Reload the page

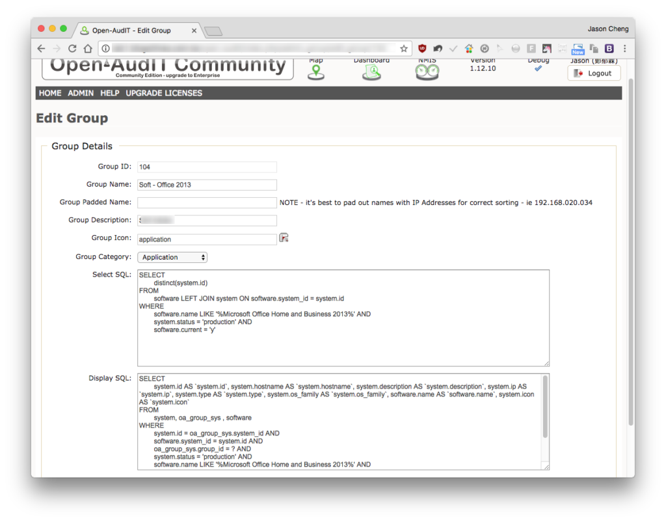tap(72, 48)
